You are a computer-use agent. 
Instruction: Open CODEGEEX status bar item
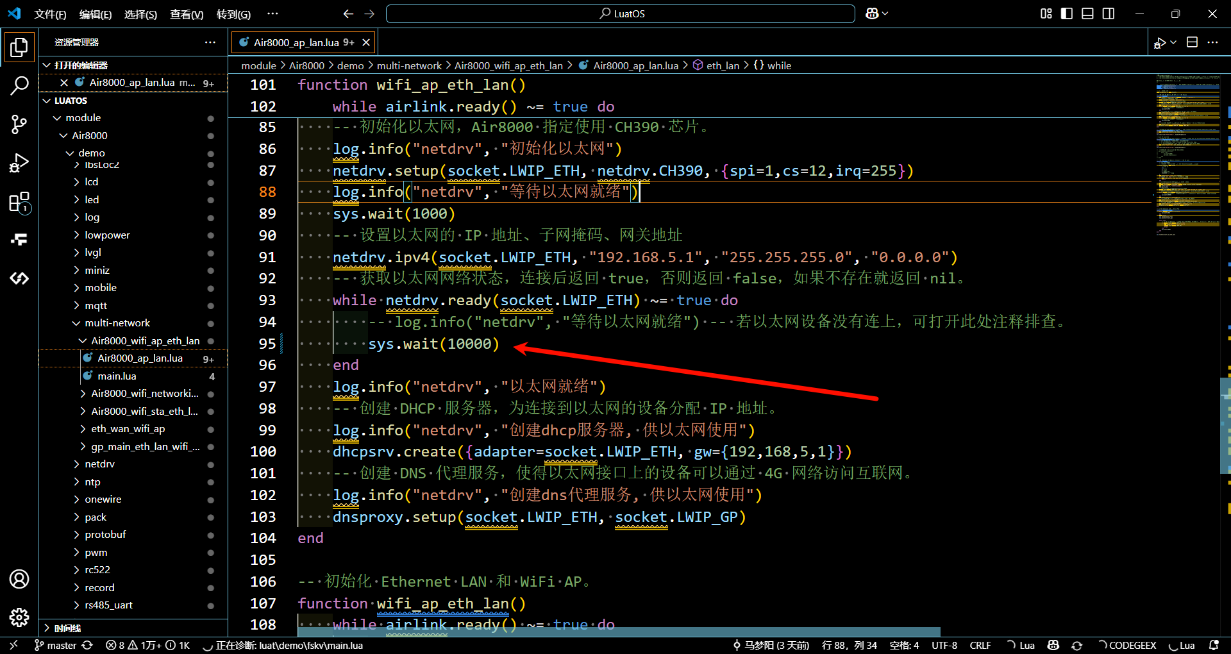coord(1127,645)
